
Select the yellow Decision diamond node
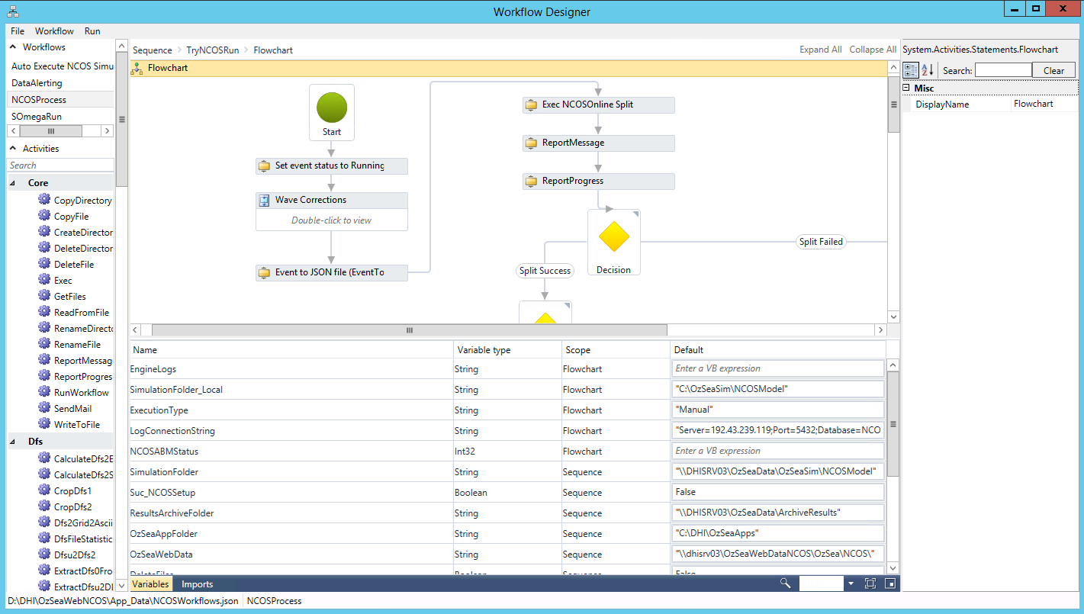[x=614, y=237]
